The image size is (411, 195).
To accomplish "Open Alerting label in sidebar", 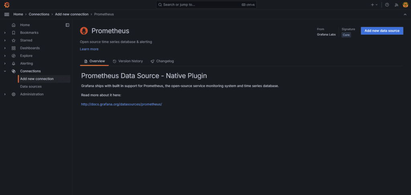I will point(26,63).
